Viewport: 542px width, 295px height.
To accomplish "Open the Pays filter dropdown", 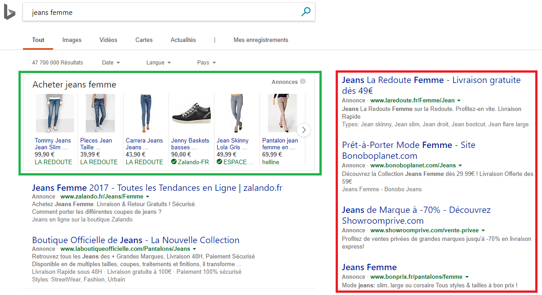I will click(x=206, y=63).
